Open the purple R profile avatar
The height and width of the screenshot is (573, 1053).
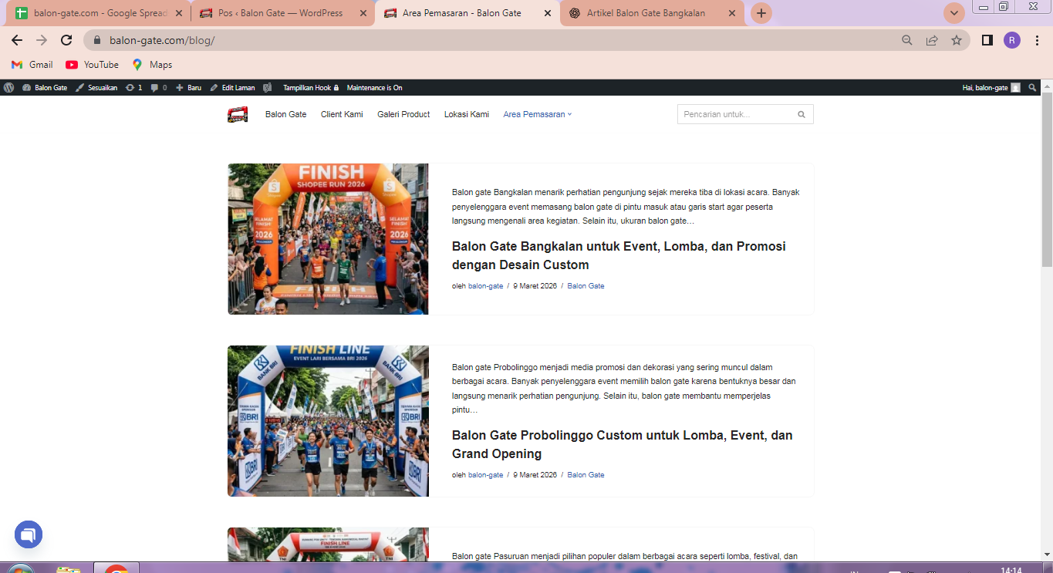click(1012, 40)
